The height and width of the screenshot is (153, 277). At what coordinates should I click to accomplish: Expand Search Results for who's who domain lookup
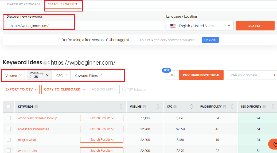click(x=102, y=118)
